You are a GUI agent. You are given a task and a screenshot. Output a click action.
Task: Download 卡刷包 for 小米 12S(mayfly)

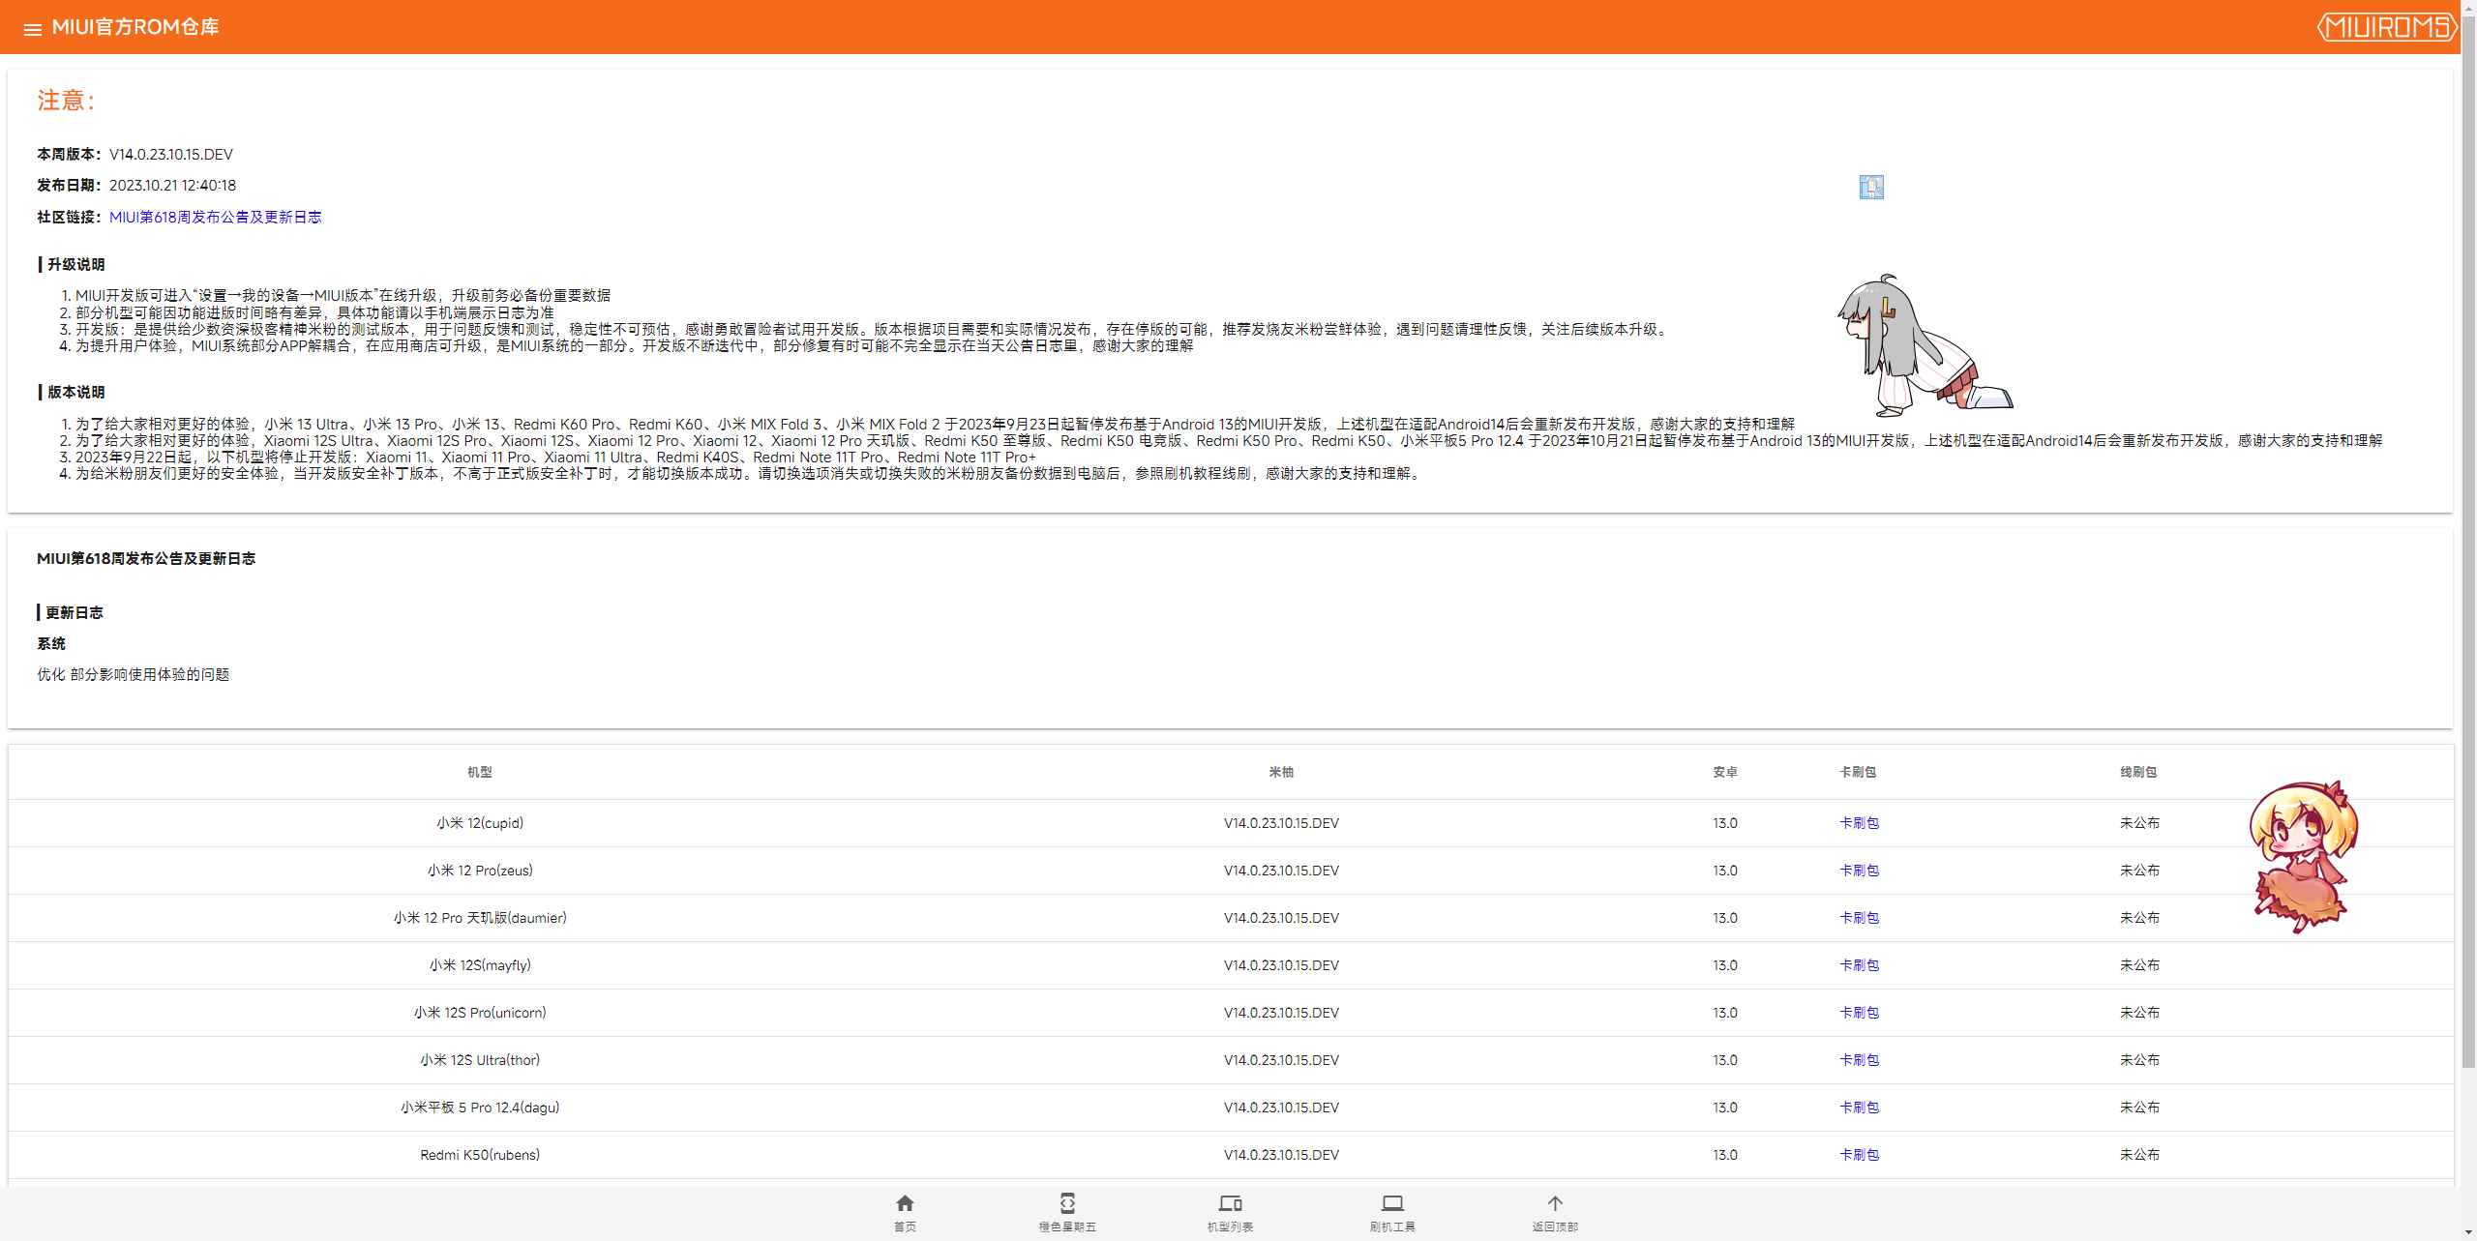point(1859,965)
